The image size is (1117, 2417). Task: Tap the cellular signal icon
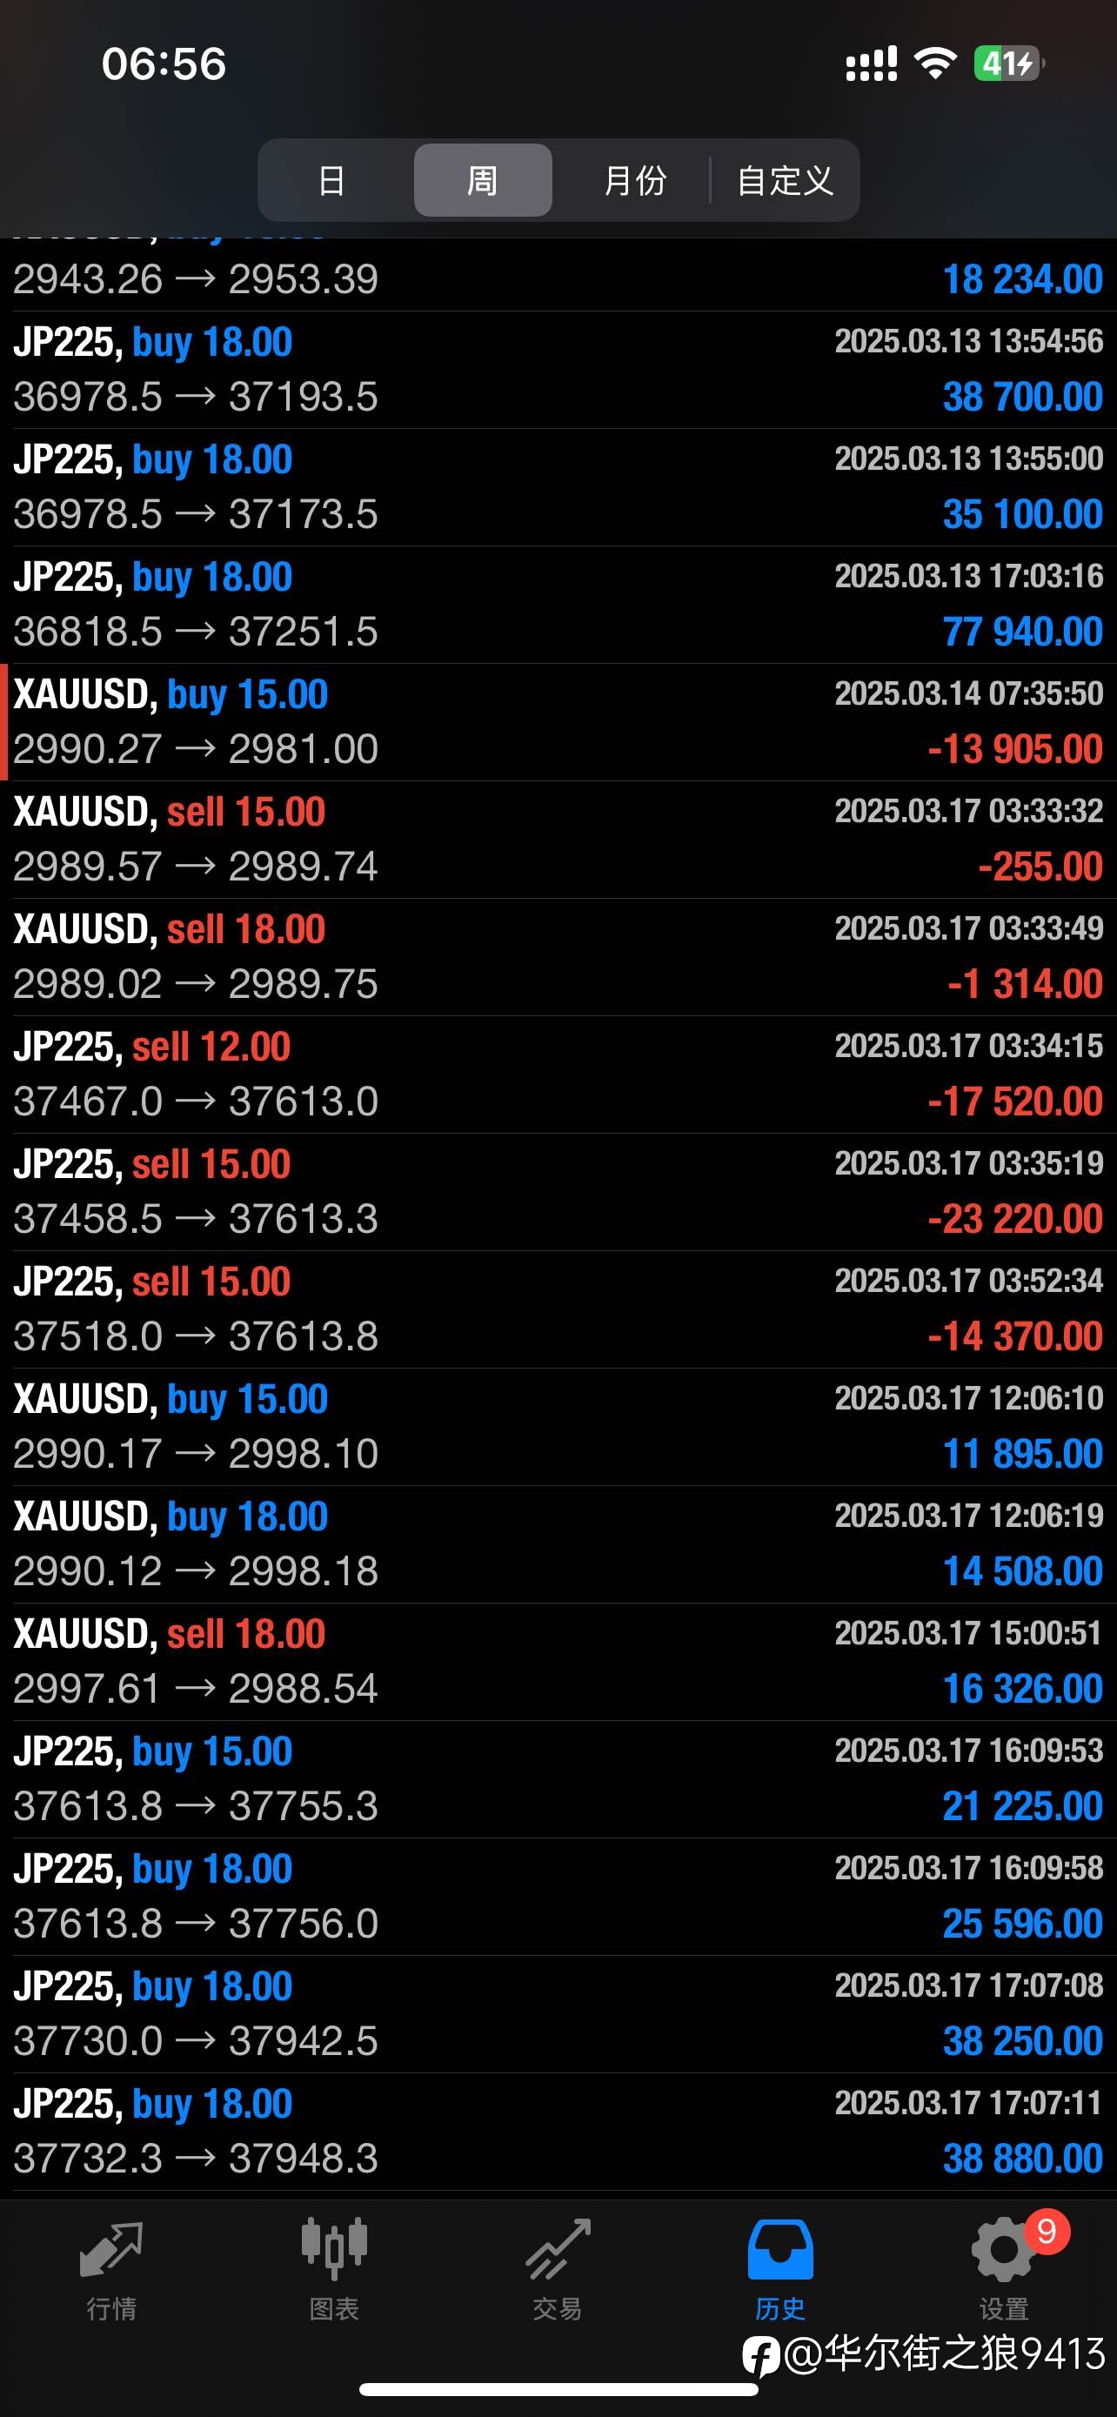point(872,64)
